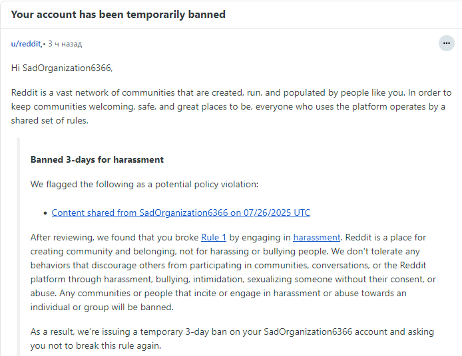Click 'you not to break this rule again.' text
This screenshot has width=462, height=356.
click(x=95, y=345)
